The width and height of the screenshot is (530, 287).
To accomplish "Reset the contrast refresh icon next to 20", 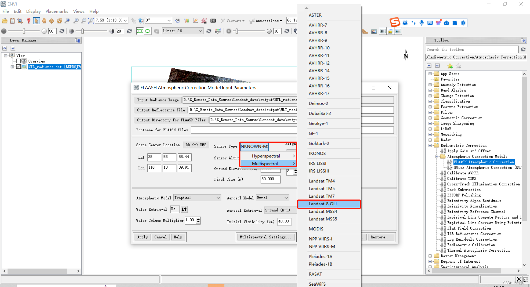I will point(129,31).
